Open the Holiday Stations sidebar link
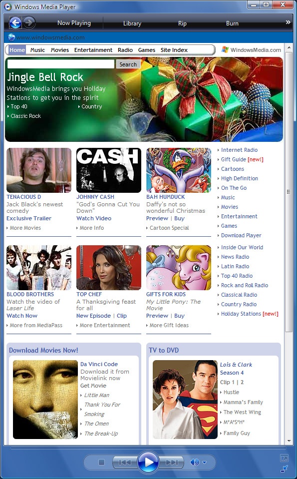The image size is (297, 479). 241,314
